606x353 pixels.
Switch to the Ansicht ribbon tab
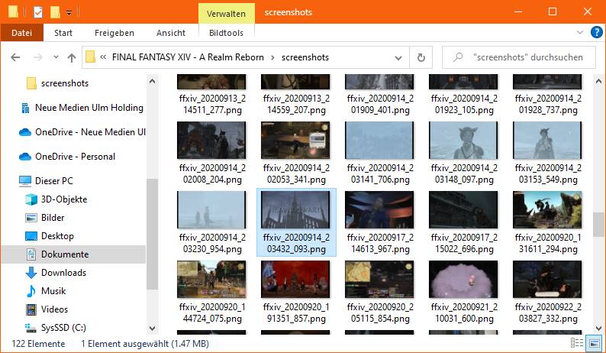click(170, 33)
